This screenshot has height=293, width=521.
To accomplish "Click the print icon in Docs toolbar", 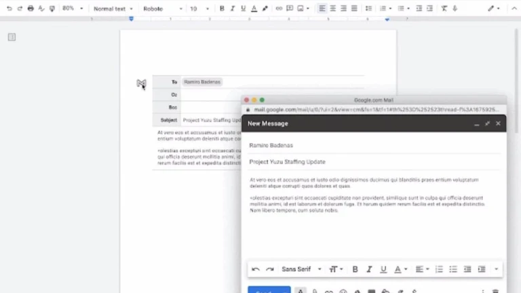I will 31,9.
